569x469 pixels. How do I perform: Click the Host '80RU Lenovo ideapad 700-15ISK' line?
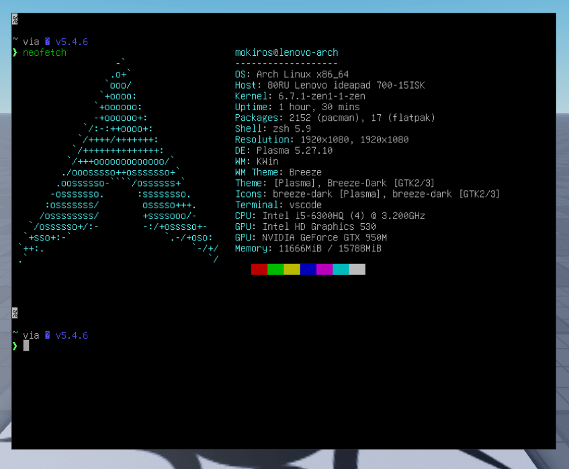pos(330,85)
